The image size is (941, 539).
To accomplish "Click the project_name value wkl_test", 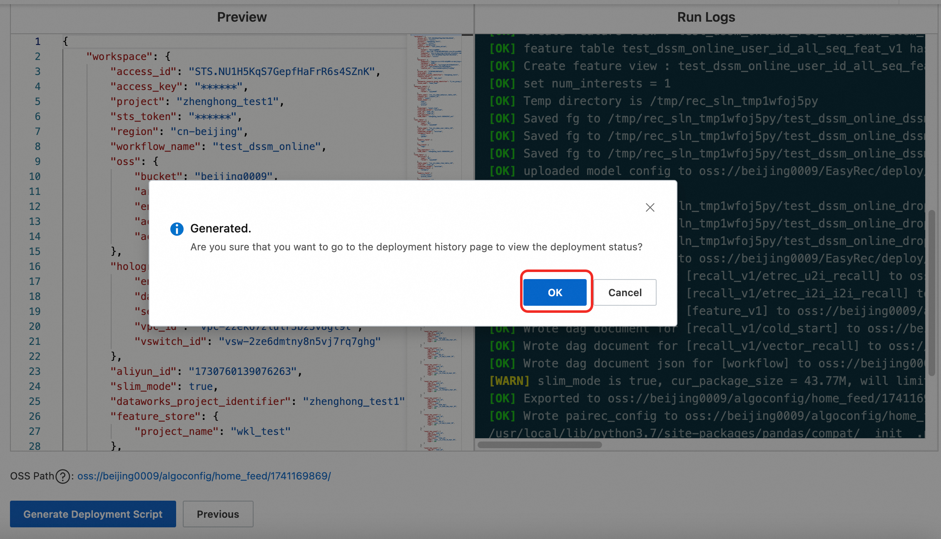I will 260,431.
